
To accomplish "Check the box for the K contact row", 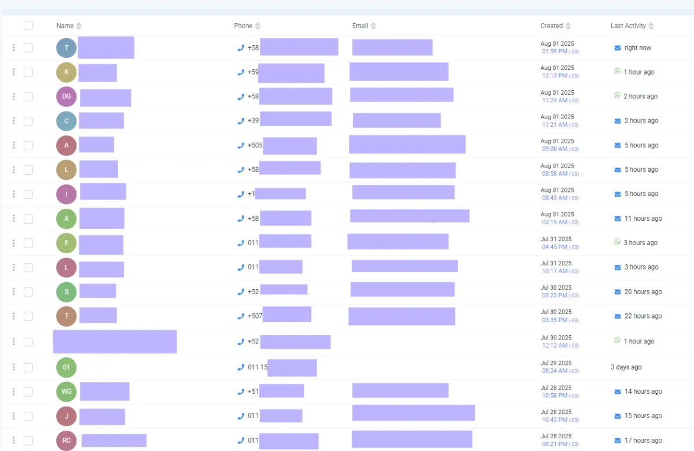I will click(x=28, y=72).
